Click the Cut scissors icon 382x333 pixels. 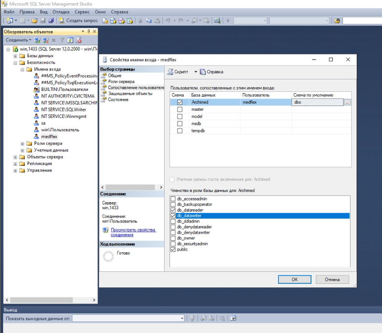tap(140, 21)
